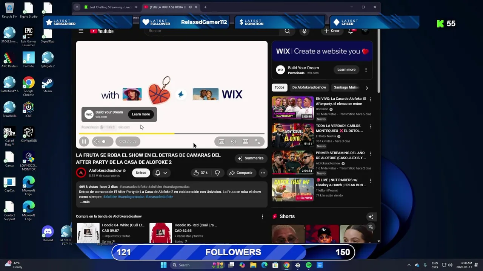483x271 pixels.
Task: Click Learn more on the video ad overlay
Action: pos(141,114)
